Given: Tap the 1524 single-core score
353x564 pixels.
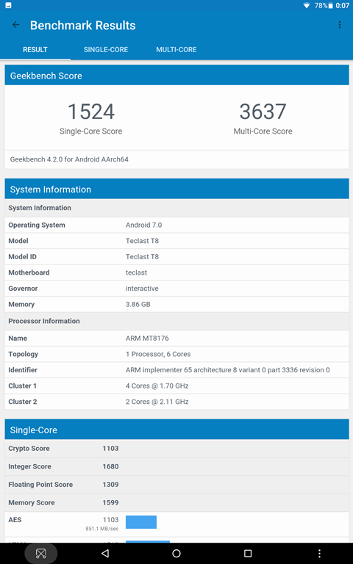Looking at the screenshot, I should (x=90, y=112).
